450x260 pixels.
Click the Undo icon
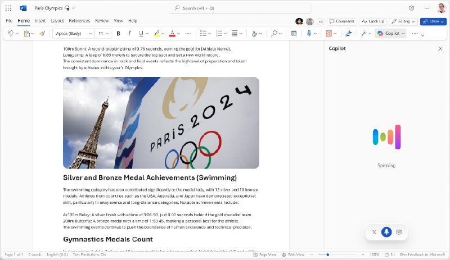(x=11, y=34)
